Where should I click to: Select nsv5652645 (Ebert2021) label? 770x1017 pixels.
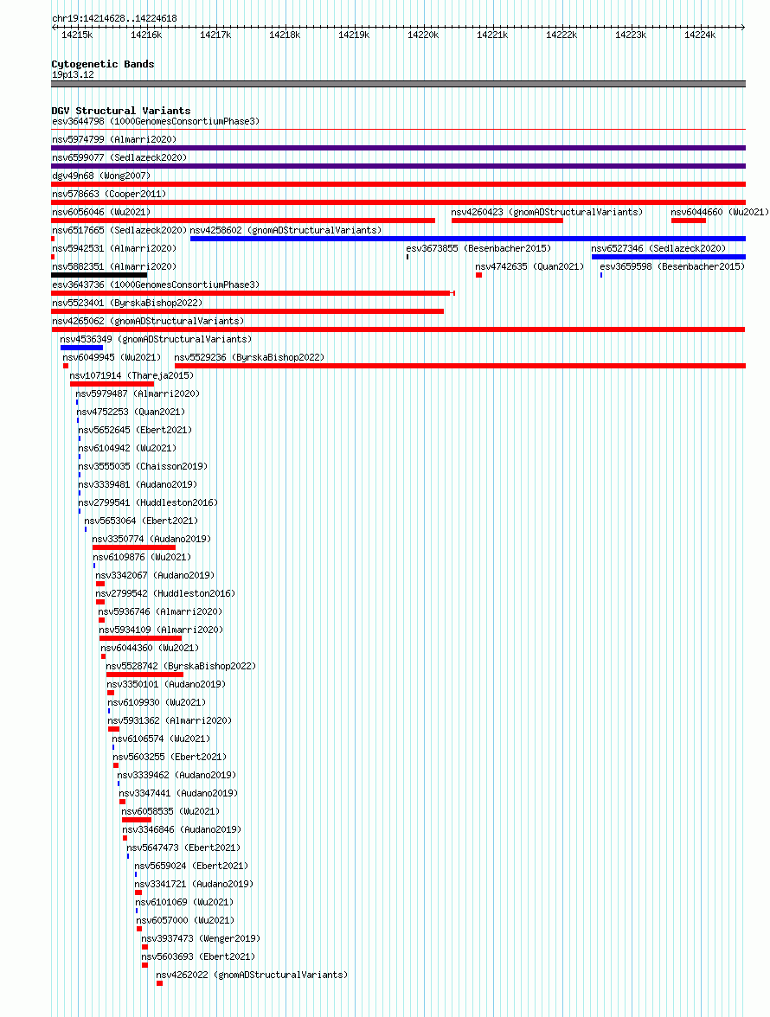(x=135, y=430)
